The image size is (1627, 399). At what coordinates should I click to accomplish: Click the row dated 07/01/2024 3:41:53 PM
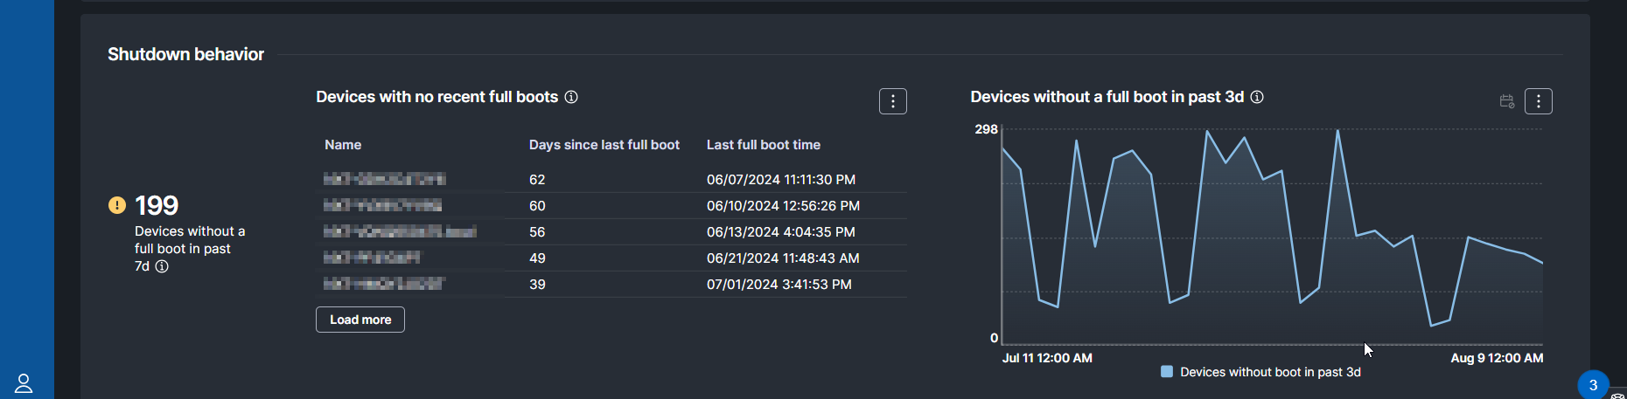pos(779,285)
